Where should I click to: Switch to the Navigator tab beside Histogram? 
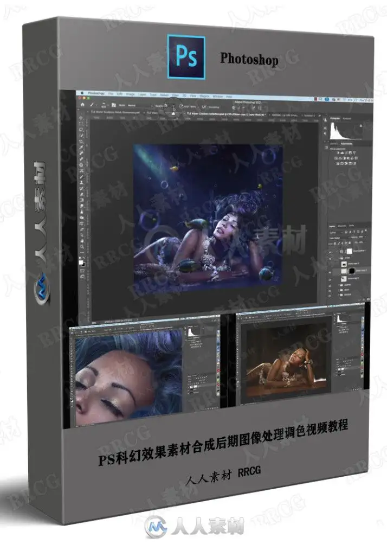click(347, 119)
